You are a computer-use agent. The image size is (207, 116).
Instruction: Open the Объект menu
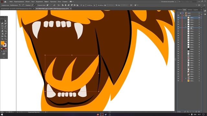pos(27,2)
